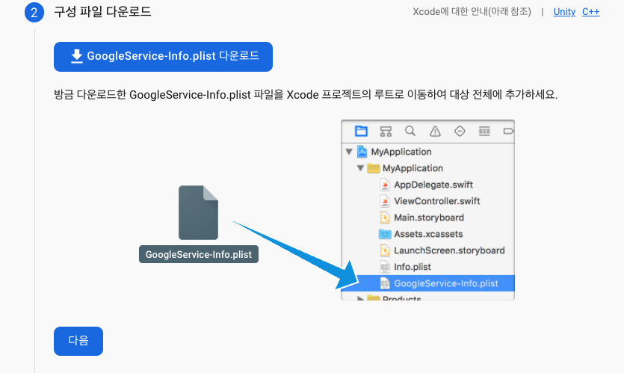
Task: Click the large gray document file icon
Action: [198, 212]
